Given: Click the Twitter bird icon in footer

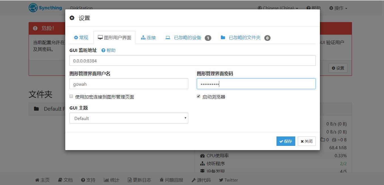Looking at the screenshot, I should pos(221,180).
